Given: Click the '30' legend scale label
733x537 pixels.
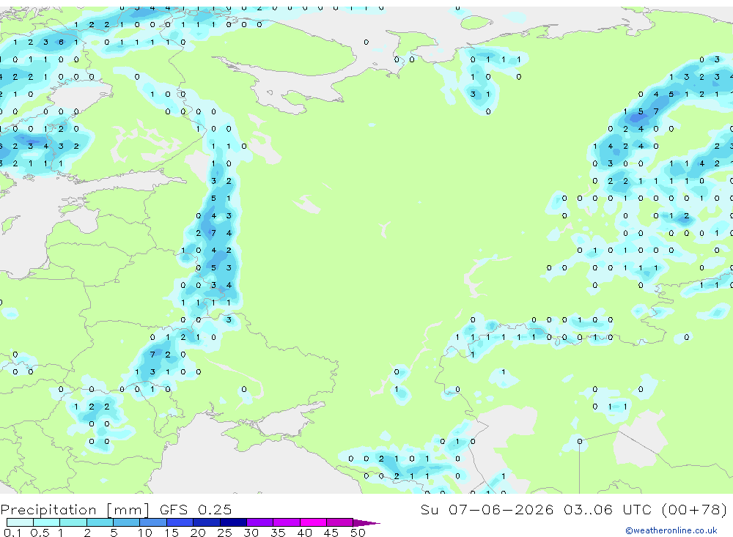Looking at the screenshot, I should (251, 533).
